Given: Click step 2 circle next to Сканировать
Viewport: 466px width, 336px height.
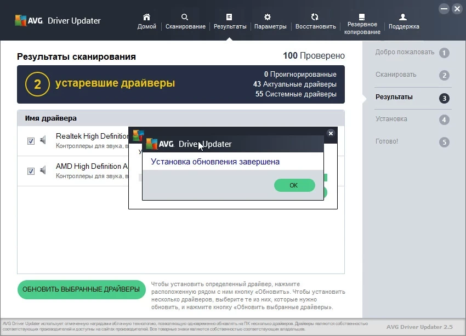Looking at the screenshot, I should 444,75.
